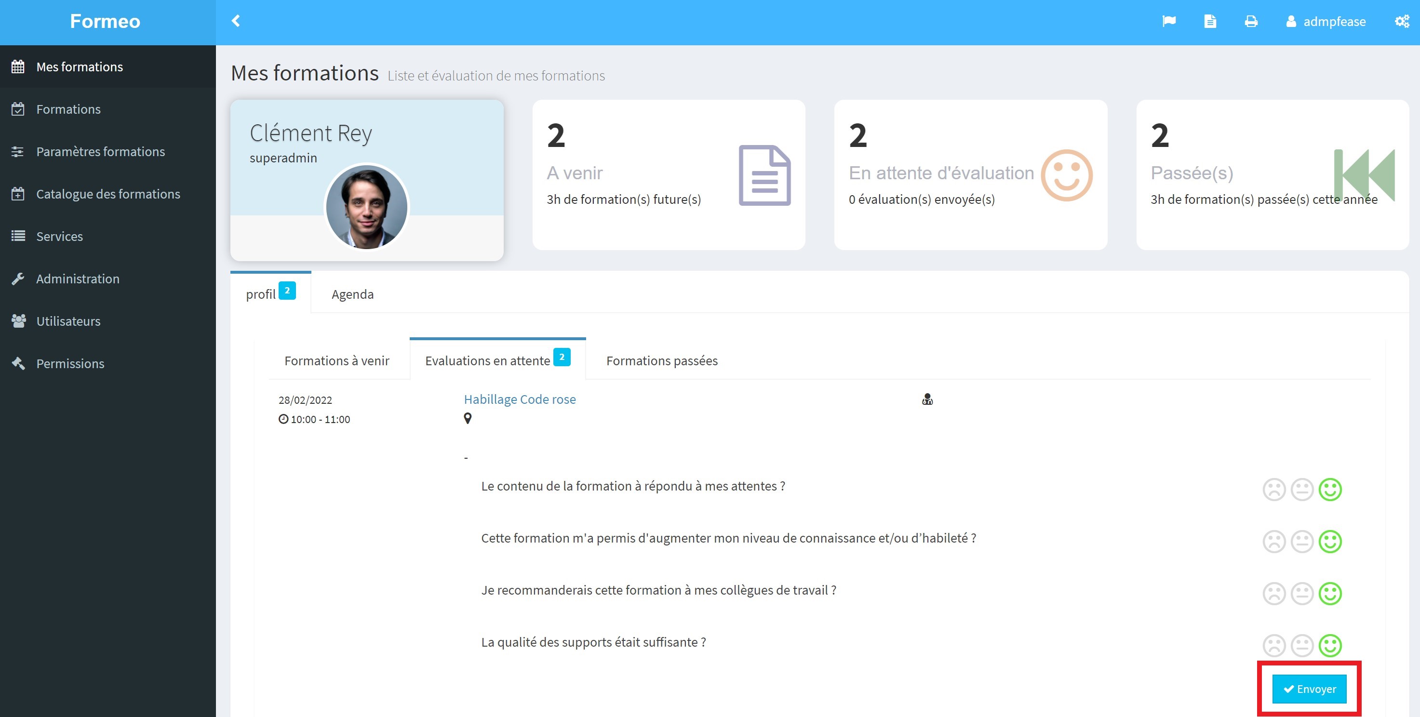The width and height of the screenshot is (1420, 717).
Task: Rate recommanderais question with neutral face
Action: coord(1302,594)
